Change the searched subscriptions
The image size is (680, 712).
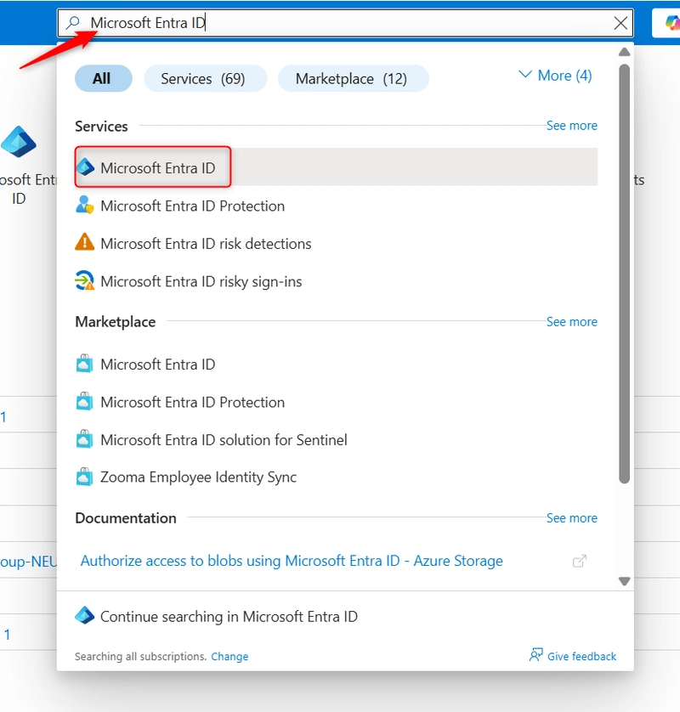click(x=229, y=656)
